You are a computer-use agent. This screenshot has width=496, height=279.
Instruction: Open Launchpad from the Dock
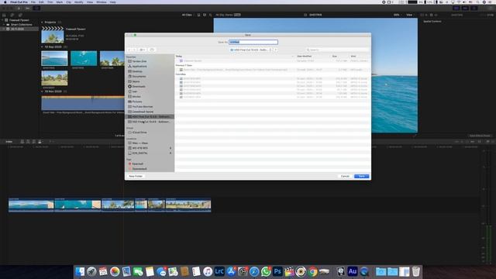pyautogui.click(x=91, y=271)
